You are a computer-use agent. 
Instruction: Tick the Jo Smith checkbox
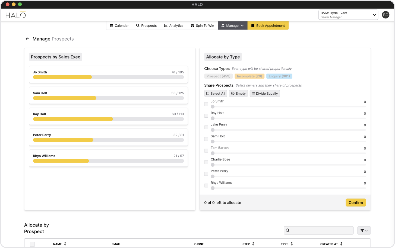[x=206, y=104]
